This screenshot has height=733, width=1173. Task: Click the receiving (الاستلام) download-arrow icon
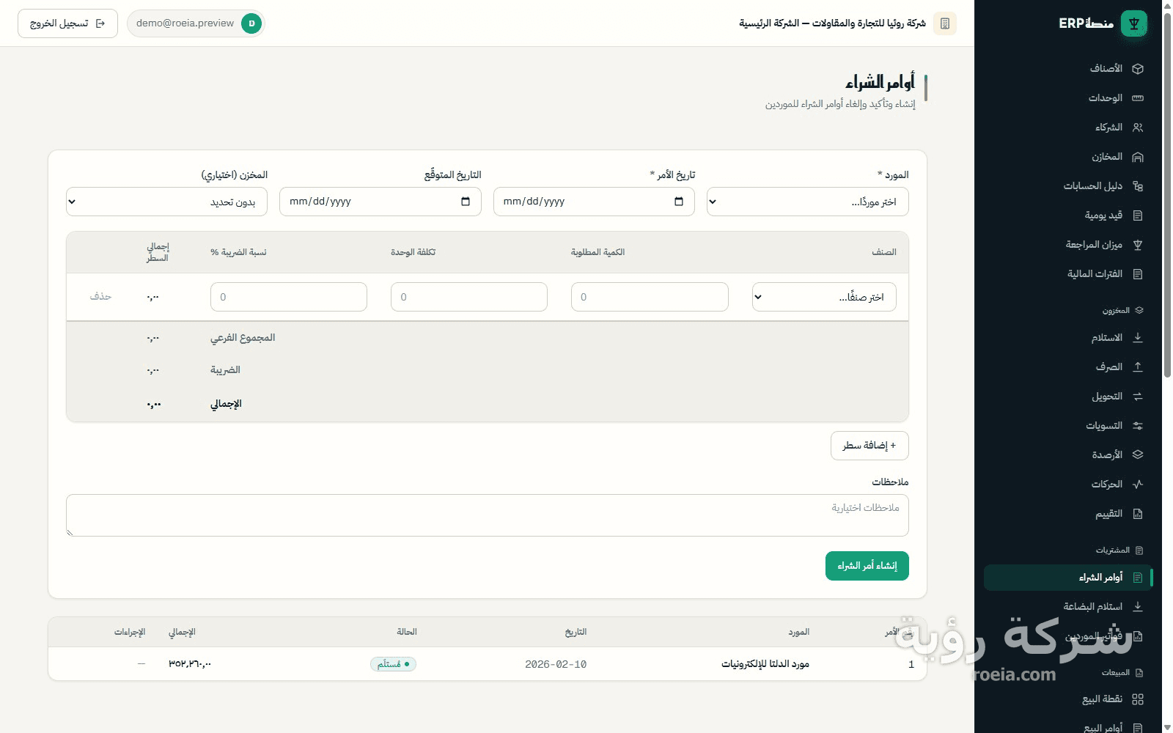[x=1138, y=338]
